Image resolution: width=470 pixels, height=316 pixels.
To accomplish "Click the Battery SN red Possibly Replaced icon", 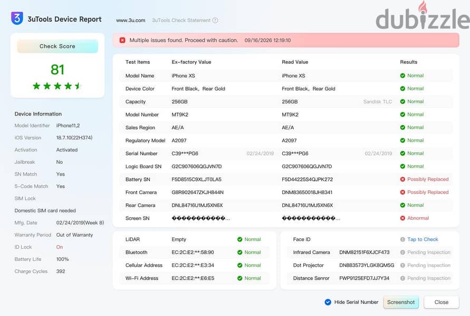I will click(402, 179).
